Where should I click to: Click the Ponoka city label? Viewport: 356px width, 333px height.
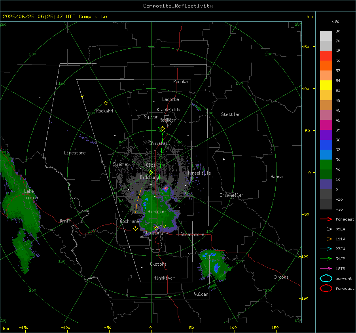coord(180,82)
